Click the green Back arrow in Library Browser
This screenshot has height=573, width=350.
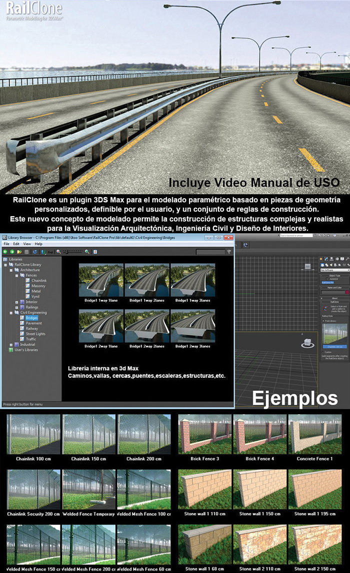click(x=5, y=252)
